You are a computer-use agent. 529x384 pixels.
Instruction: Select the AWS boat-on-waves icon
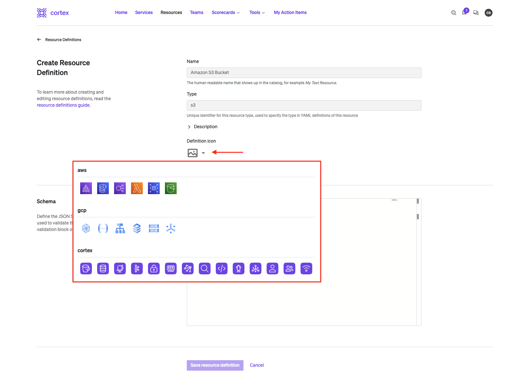(x=86, y=188)
